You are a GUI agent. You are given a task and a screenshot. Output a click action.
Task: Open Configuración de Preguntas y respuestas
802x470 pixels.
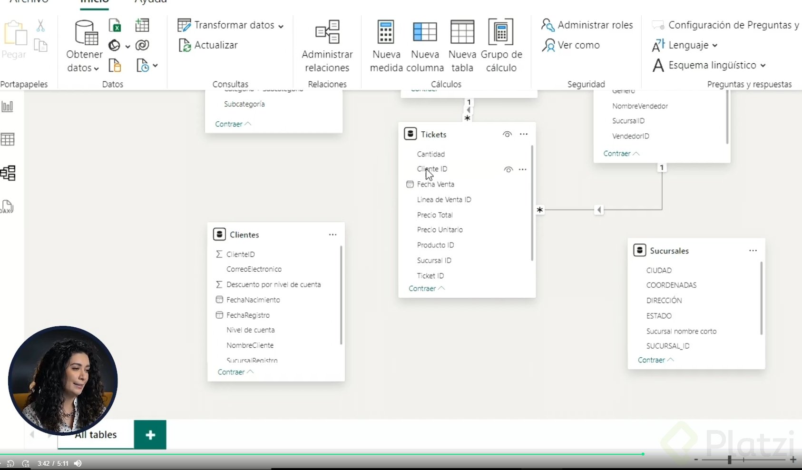click(x=726, y=25)
